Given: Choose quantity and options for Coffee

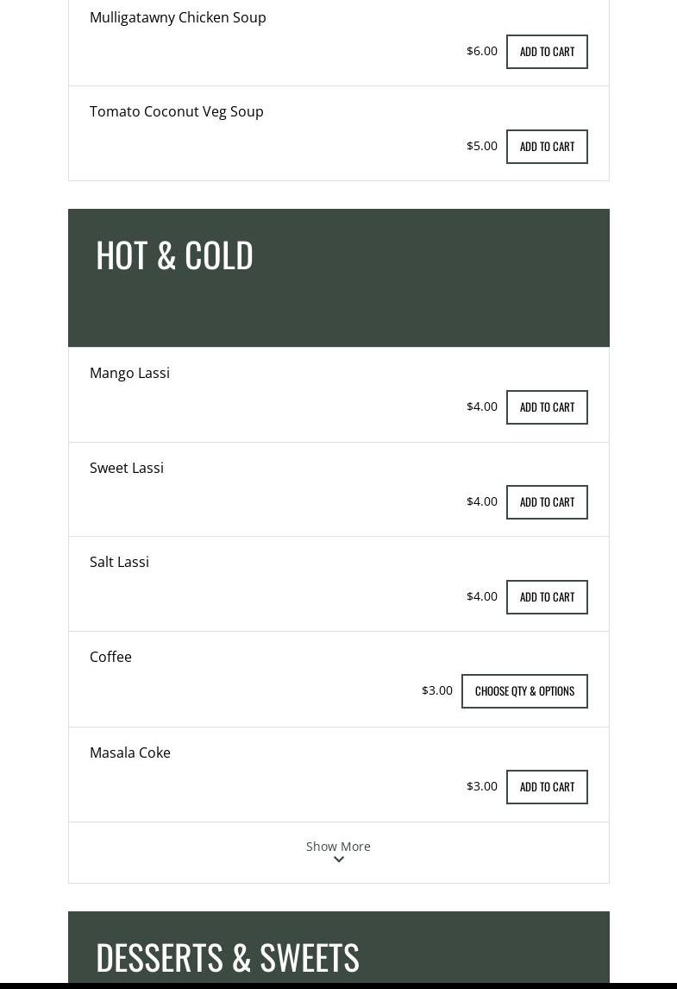Looking at the screenshot, I should 524,691.
